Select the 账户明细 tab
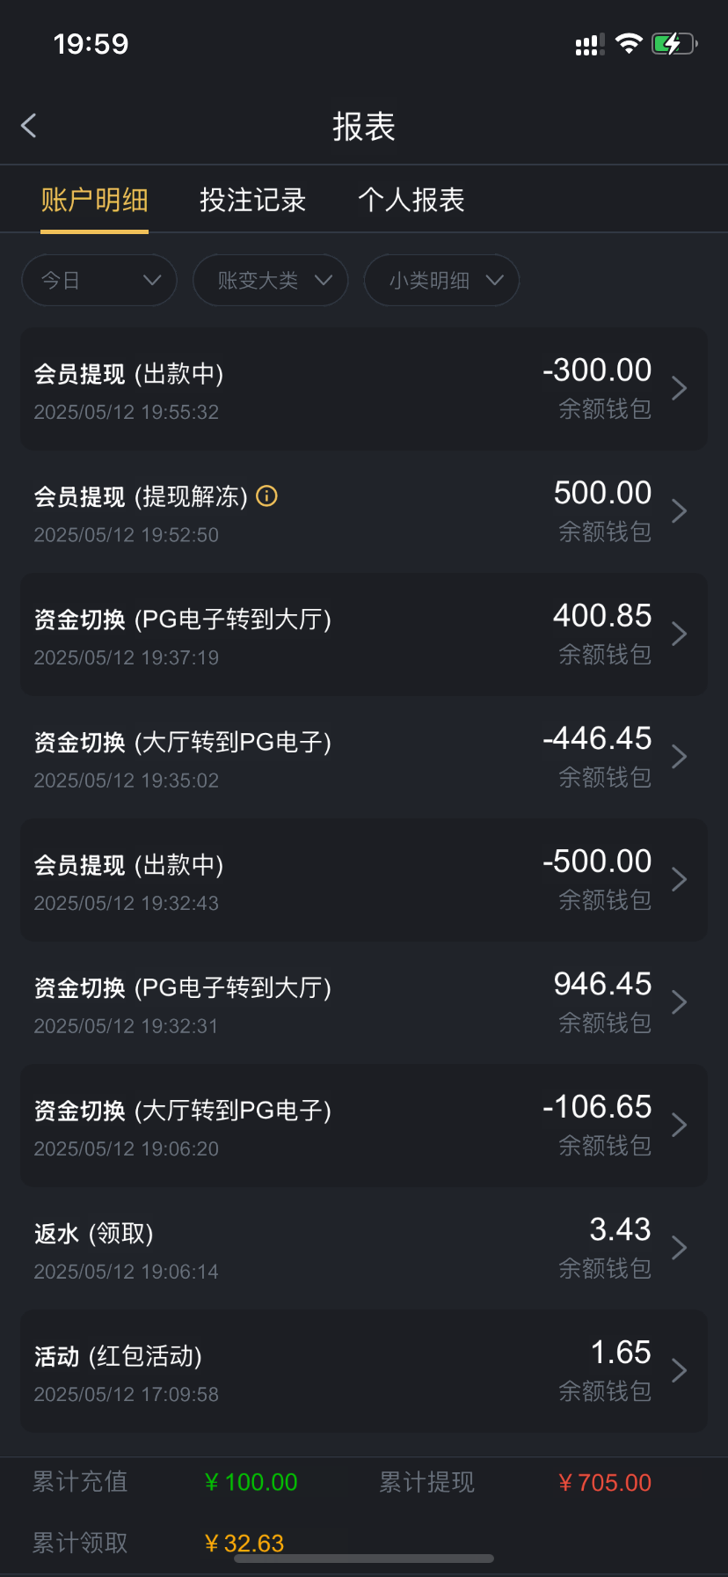This screenshot has width=728, height=1577. (x=94, y=200)
